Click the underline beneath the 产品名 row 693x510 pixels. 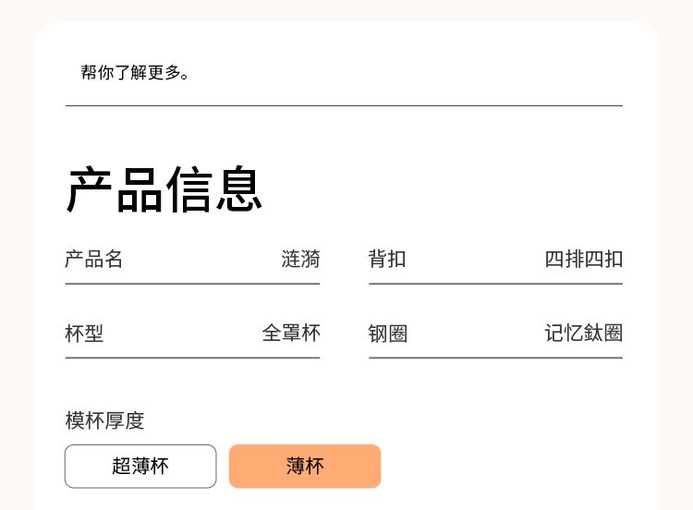coord(192,284)
